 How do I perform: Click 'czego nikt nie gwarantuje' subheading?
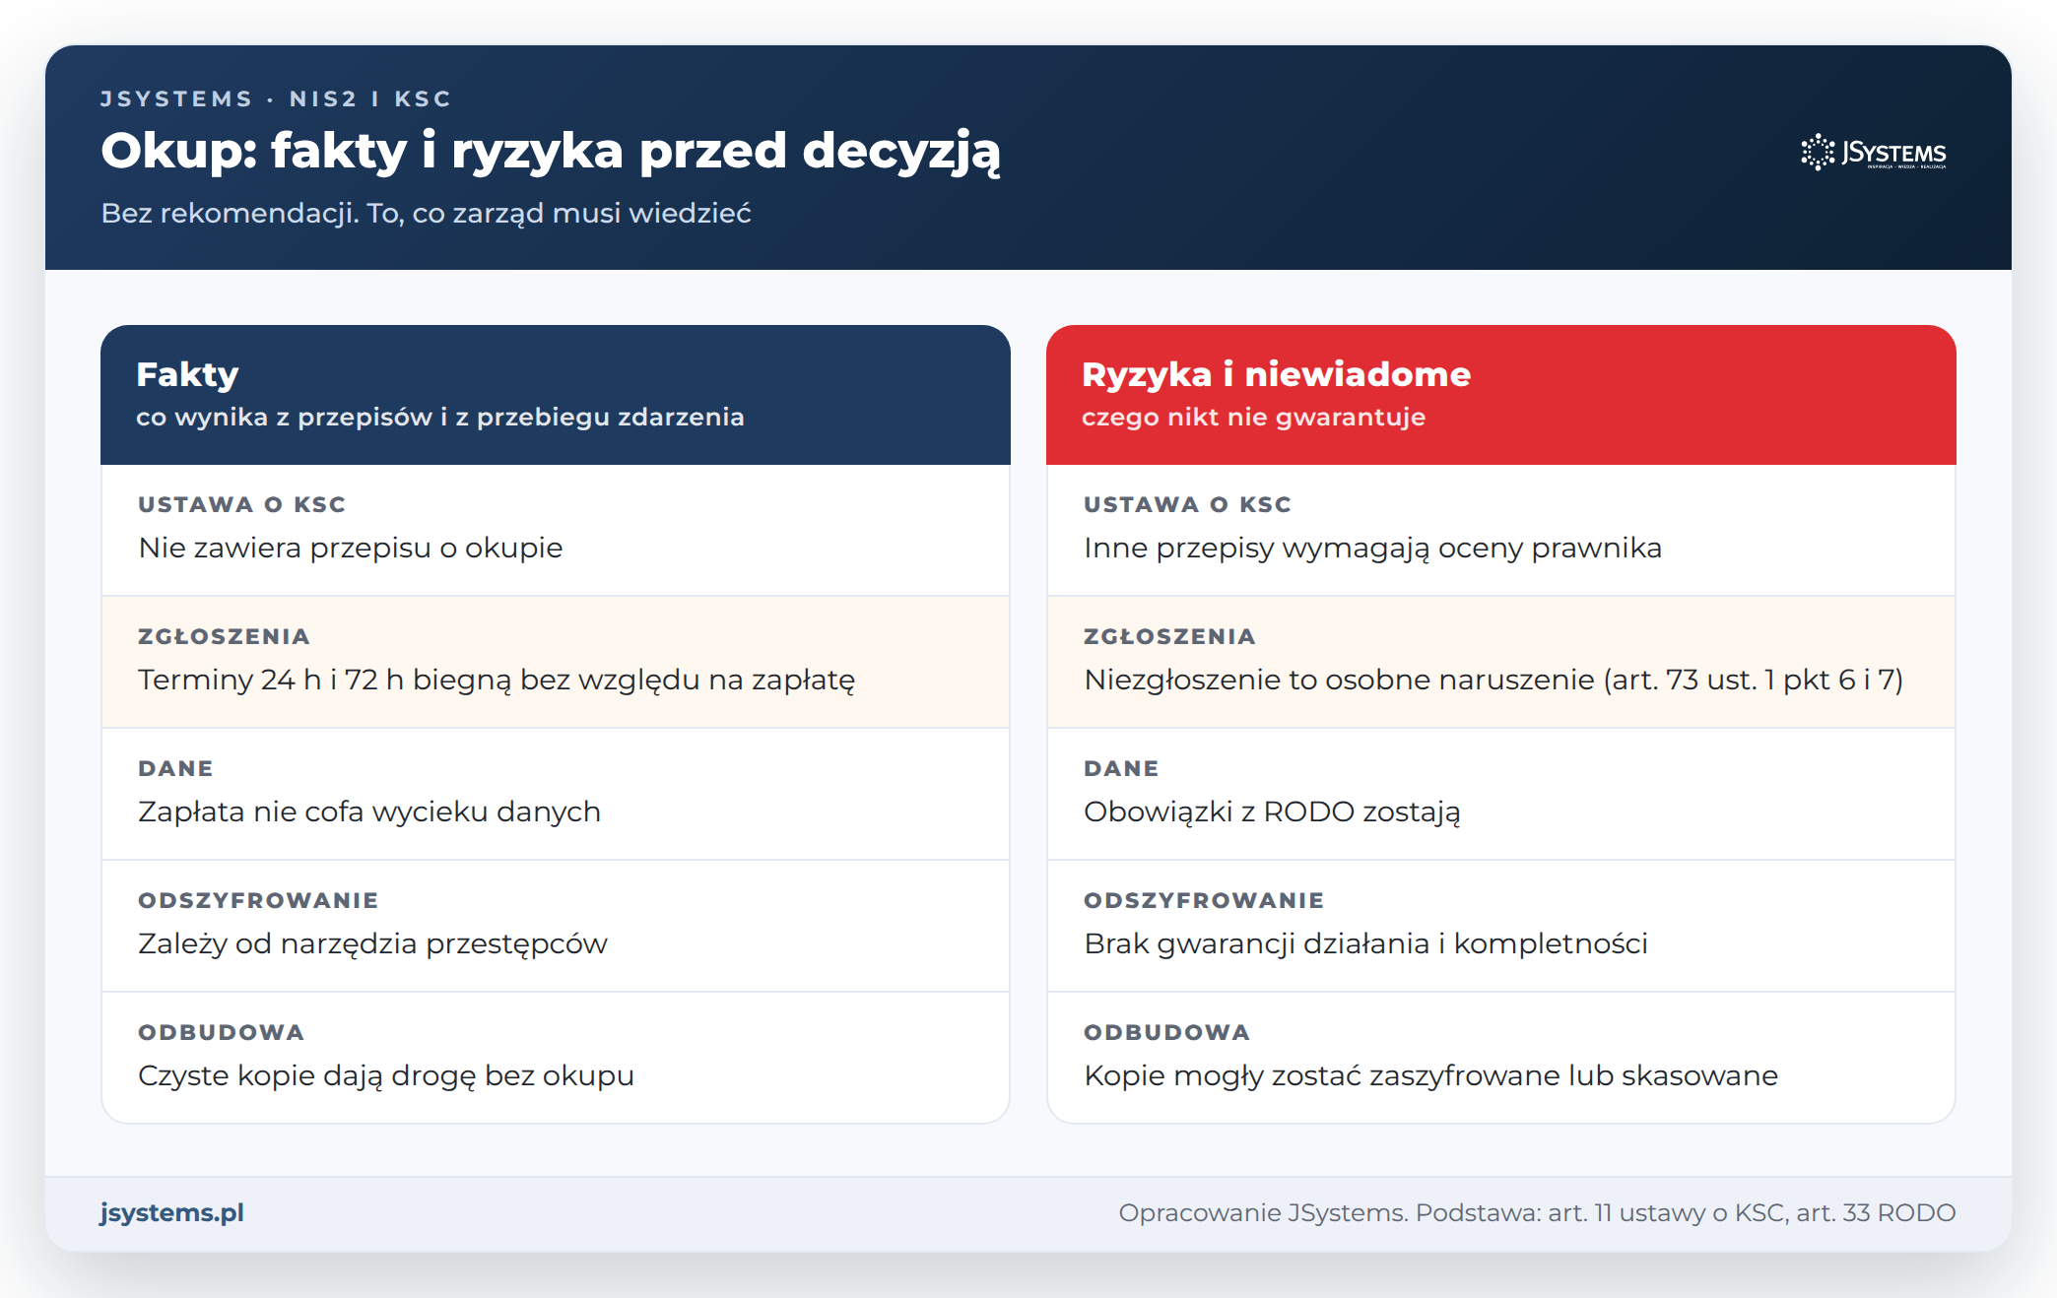pos(1253,417)
